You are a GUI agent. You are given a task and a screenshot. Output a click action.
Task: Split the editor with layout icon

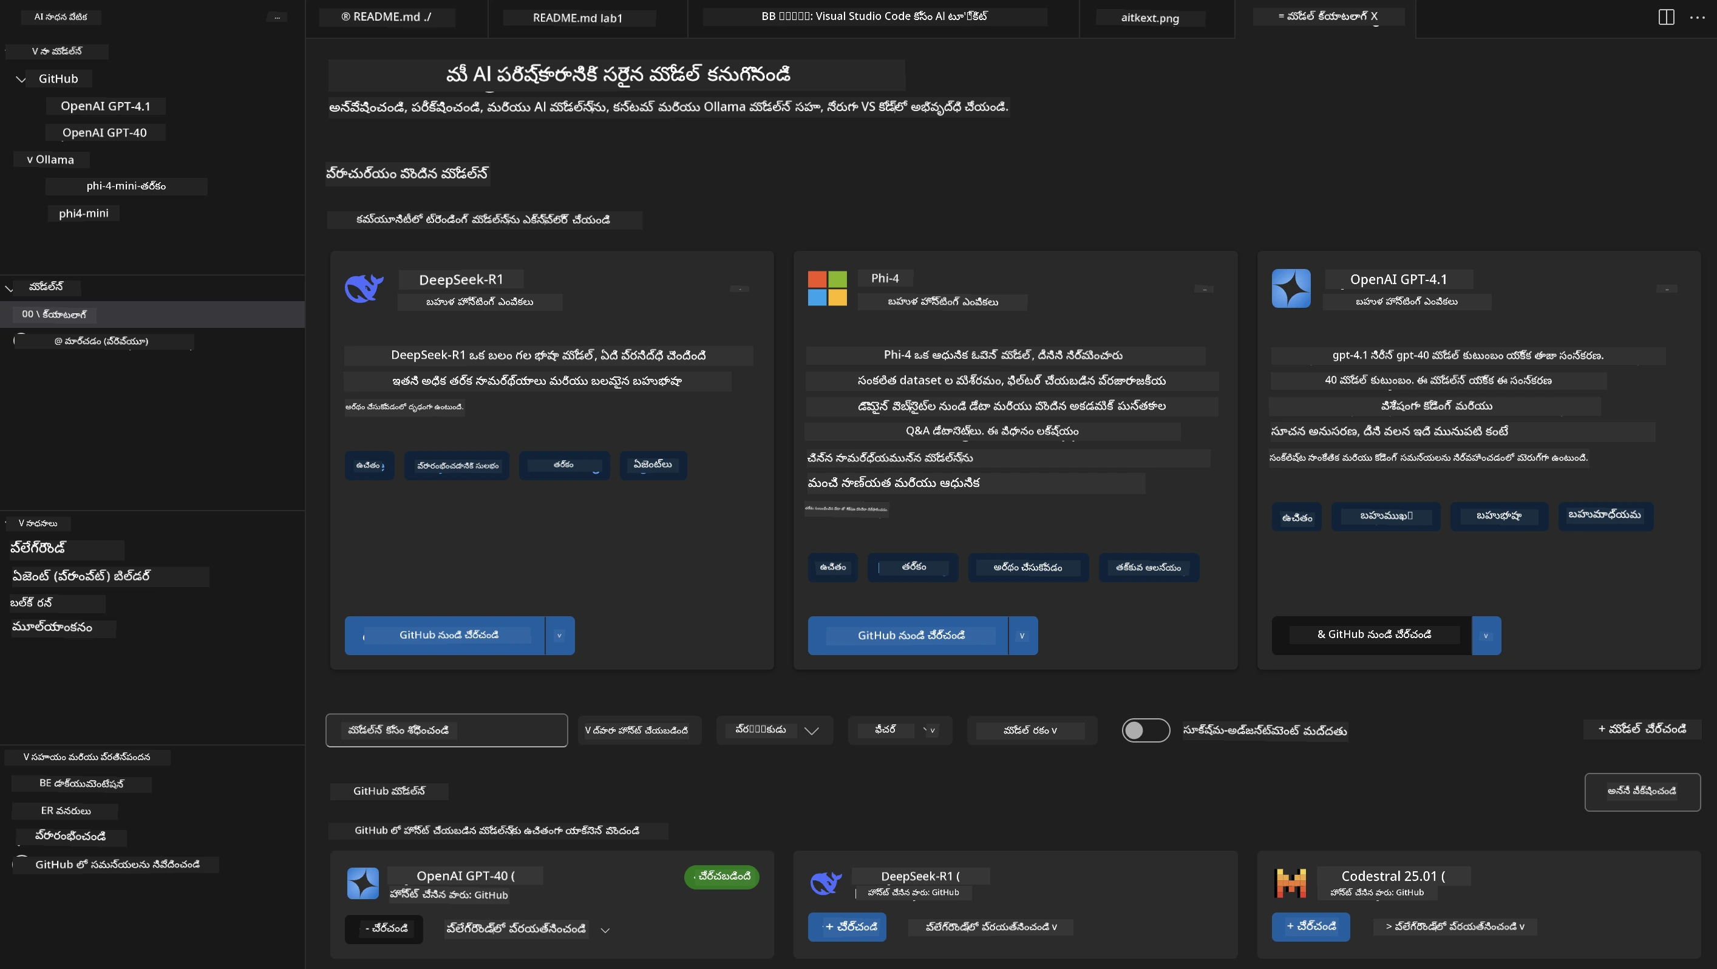(x=1665, y=18)
